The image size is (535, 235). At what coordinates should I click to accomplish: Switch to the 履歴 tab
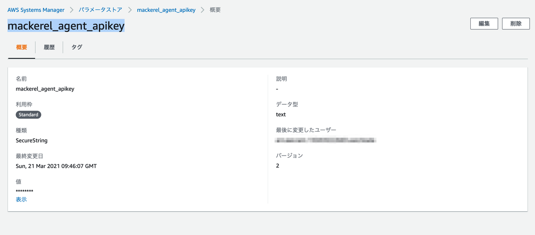coord(49,47)
